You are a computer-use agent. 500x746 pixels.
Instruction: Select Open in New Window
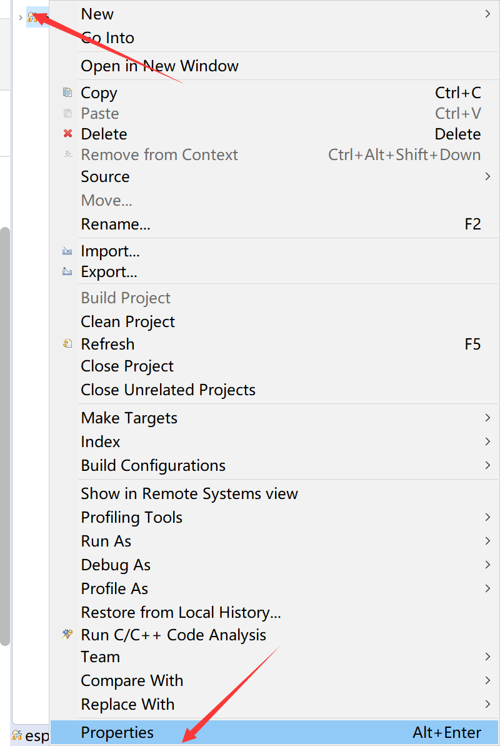pyautogui.click(x=159, y=66)
